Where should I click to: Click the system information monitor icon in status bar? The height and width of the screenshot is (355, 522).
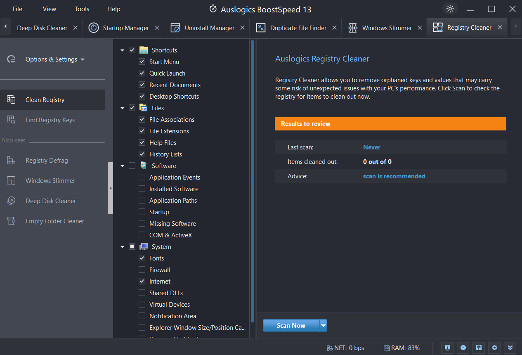click(x=447, y=348)
